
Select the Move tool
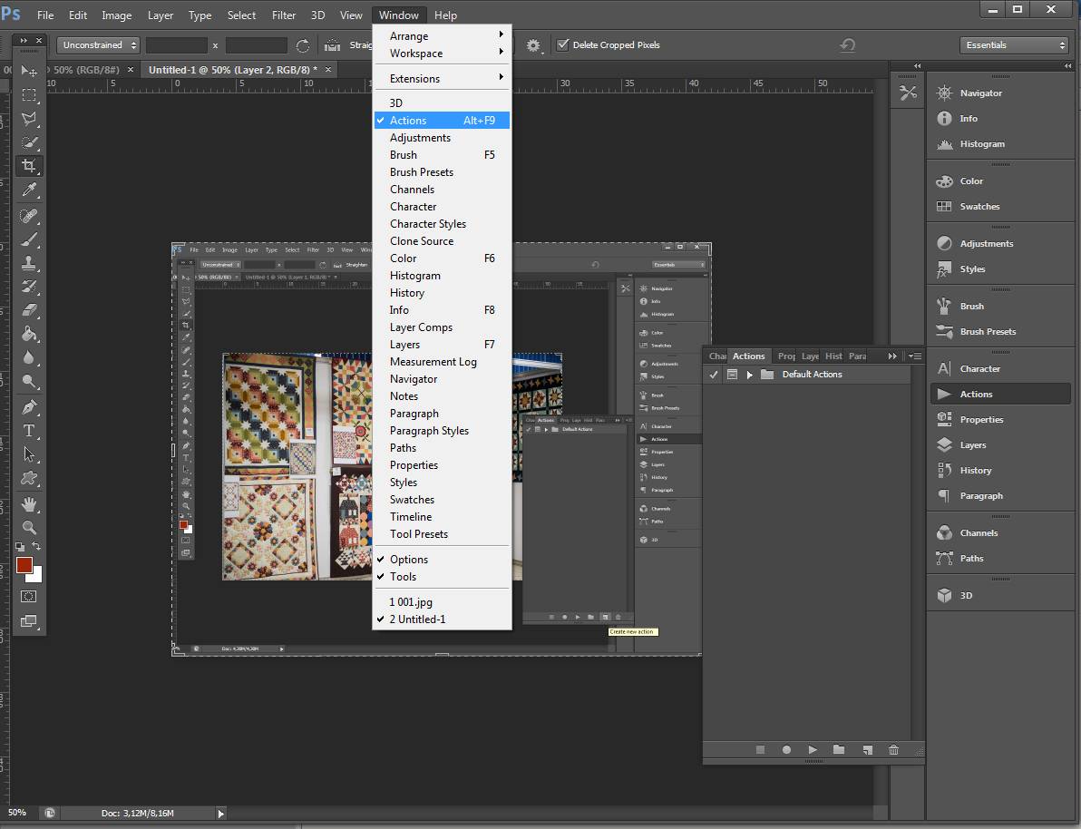click(29, 71)
